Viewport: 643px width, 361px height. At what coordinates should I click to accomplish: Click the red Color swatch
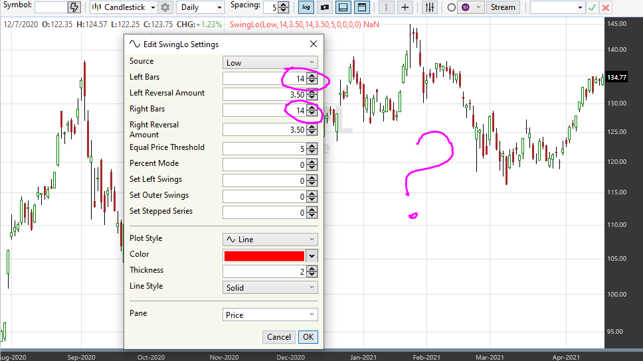264,255
